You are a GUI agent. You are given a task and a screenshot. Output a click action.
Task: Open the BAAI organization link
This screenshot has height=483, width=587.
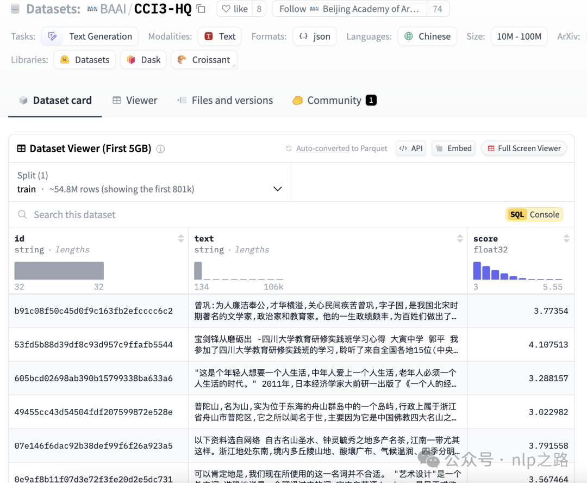click(113, 9)
